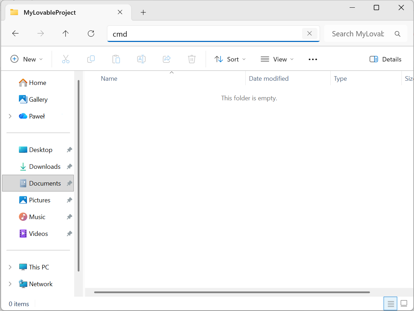Select the Downloads folder in the sidebar

44,166
